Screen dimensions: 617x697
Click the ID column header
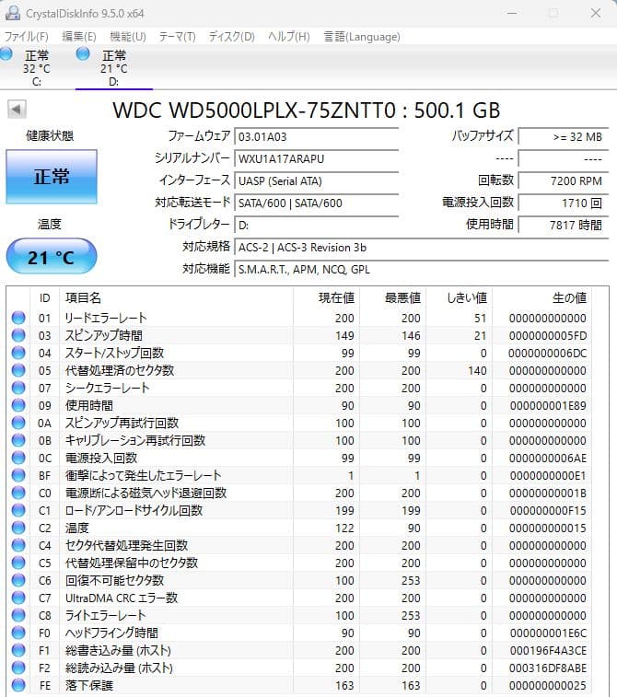(x=45, y=297)
